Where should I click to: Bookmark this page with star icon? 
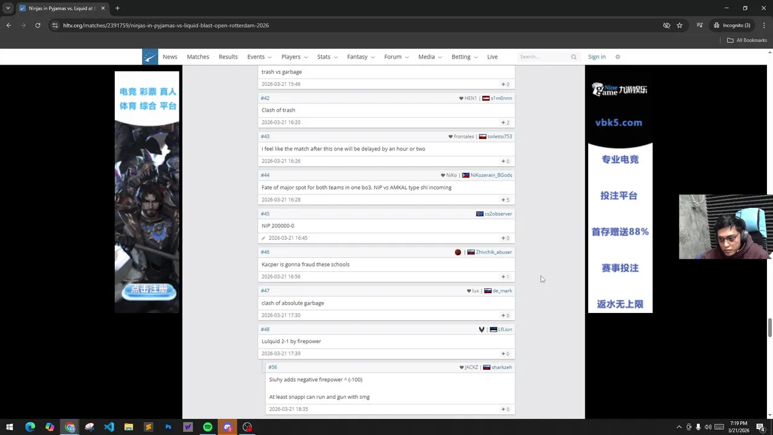click(679, 25)
